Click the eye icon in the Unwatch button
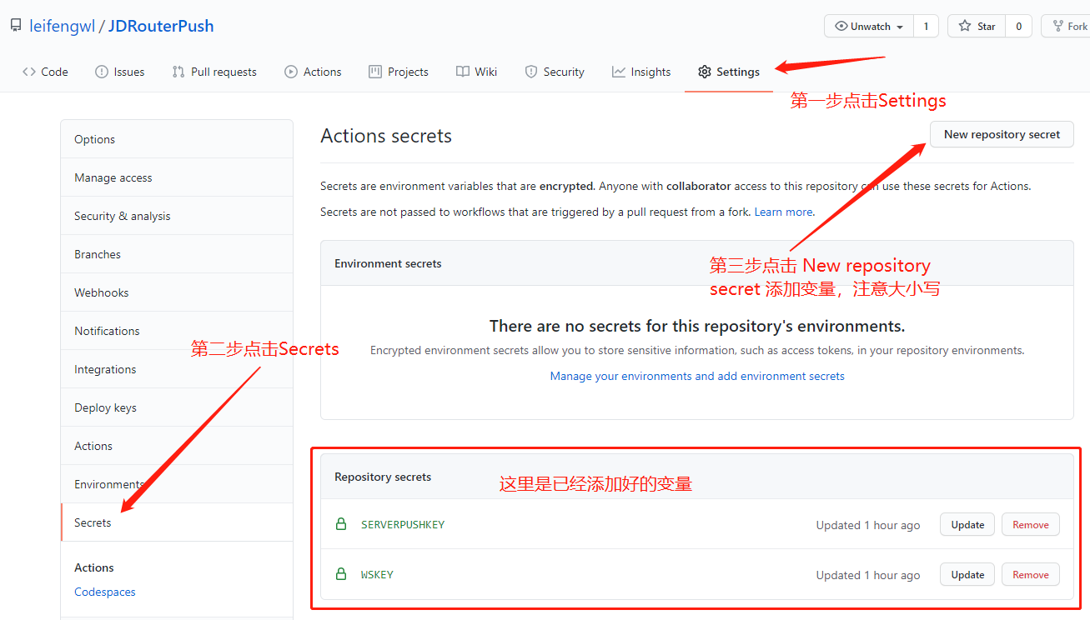The height and width of the screenshot is (620, 1090). tap(841, 26)
